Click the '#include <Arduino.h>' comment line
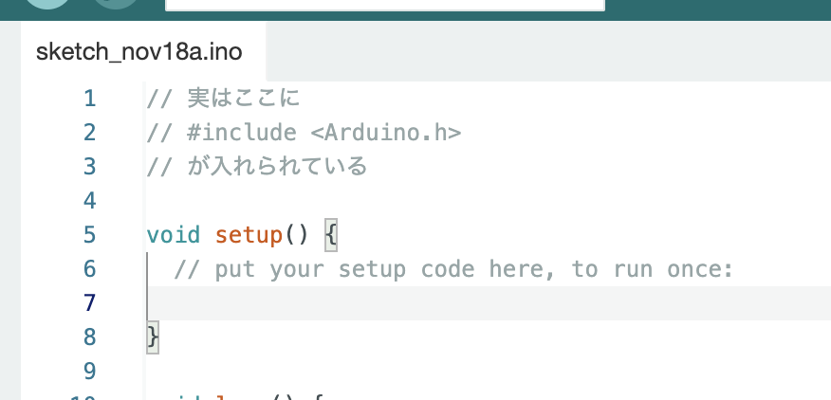Image resolution: width=831 pixels, height=400 pixels. click(304, 133)
